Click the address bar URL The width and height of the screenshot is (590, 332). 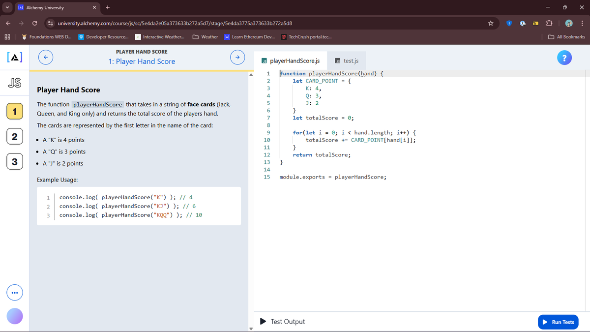[x=176, y=23]
